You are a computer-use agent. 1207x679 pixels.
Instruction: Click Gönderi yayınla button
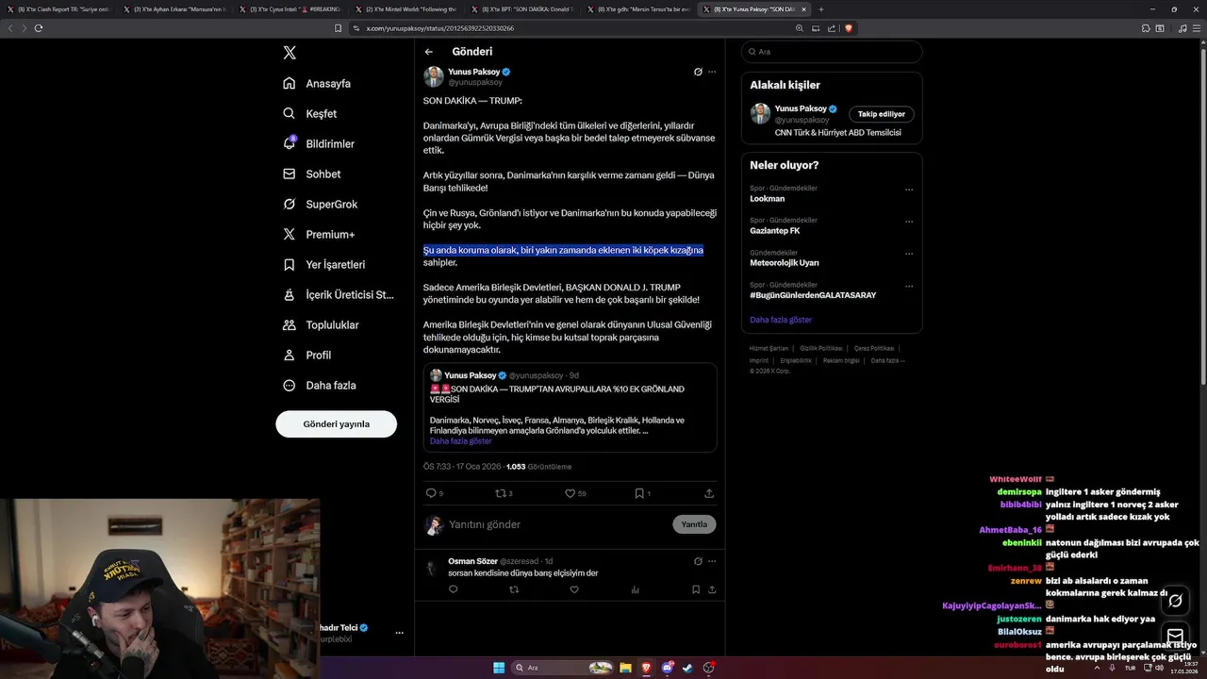tap(336, 423)
